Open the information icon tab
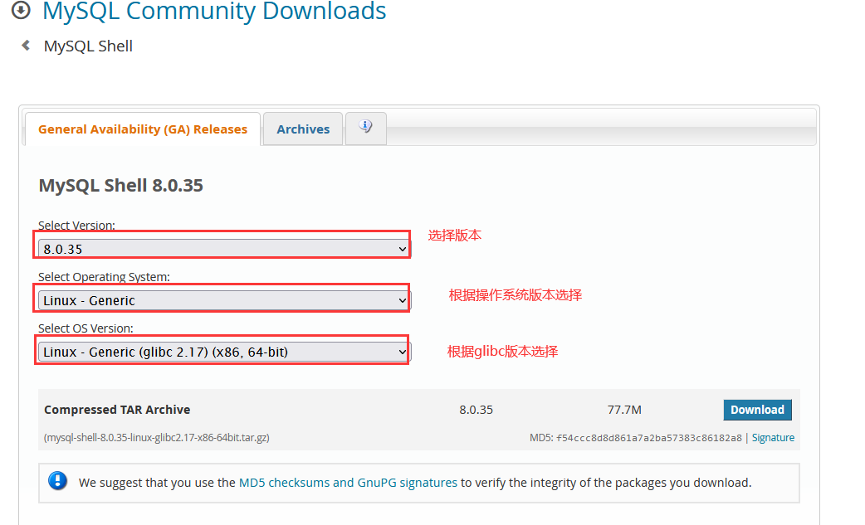 [x=365, y=128]
